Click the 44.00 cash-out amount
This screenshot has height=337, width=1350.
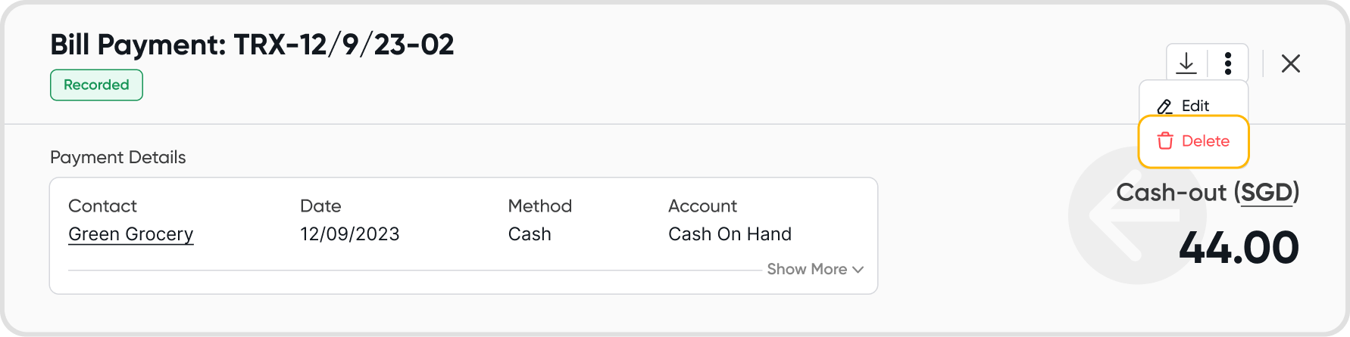coord(1239,248)
